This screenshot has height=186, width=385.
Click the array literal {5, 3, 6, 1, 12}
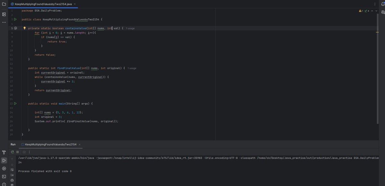point(69,112)
